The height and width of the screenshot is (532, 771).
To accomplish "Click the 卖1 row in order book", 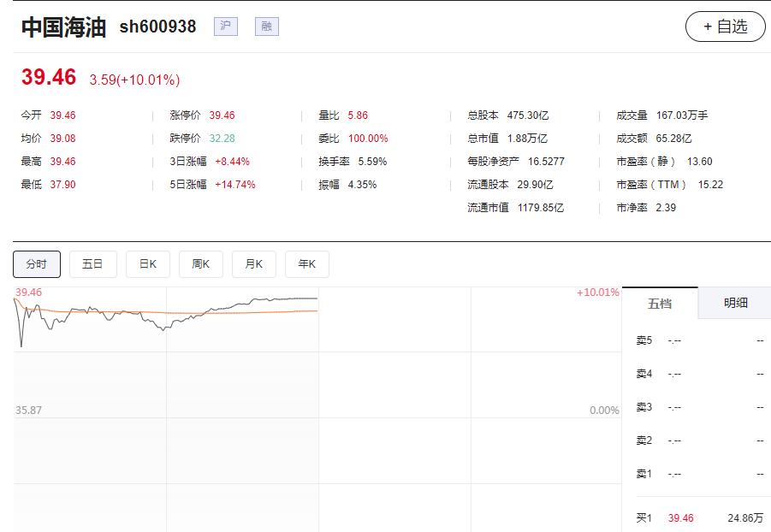I will [x=700, y=474].
